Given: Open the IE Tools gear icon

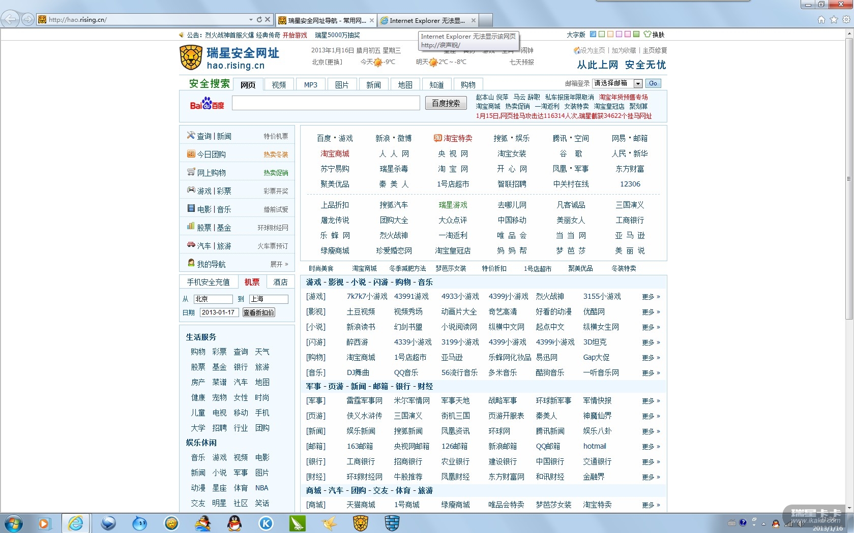Looking at the screenshot, I should [846, 20].
